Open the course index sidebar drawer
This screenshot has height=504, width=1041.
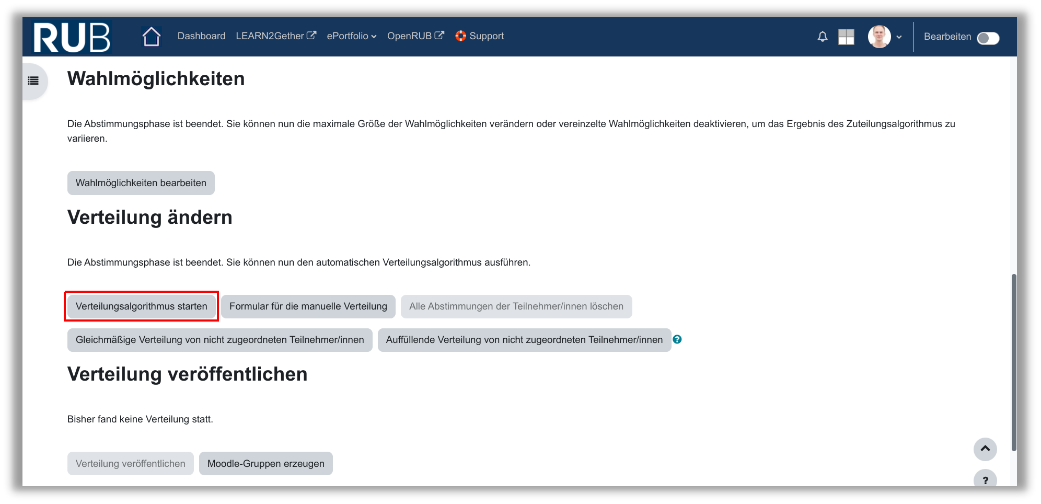click(x=33, y=81)
